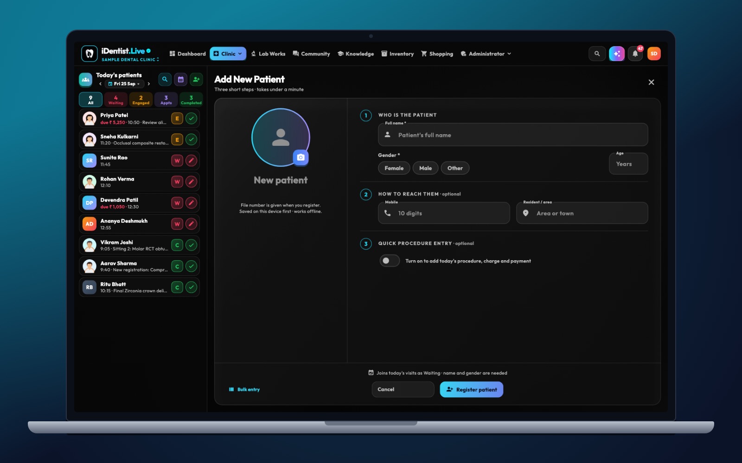Click the Register patient button

472,389
